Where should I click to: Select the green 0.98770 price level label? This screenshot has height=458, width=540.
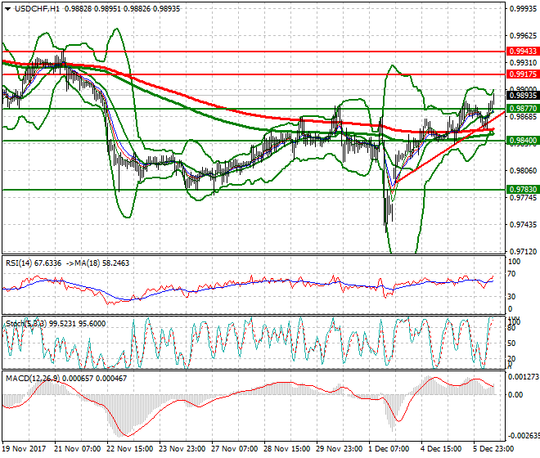tap(522, 108)
